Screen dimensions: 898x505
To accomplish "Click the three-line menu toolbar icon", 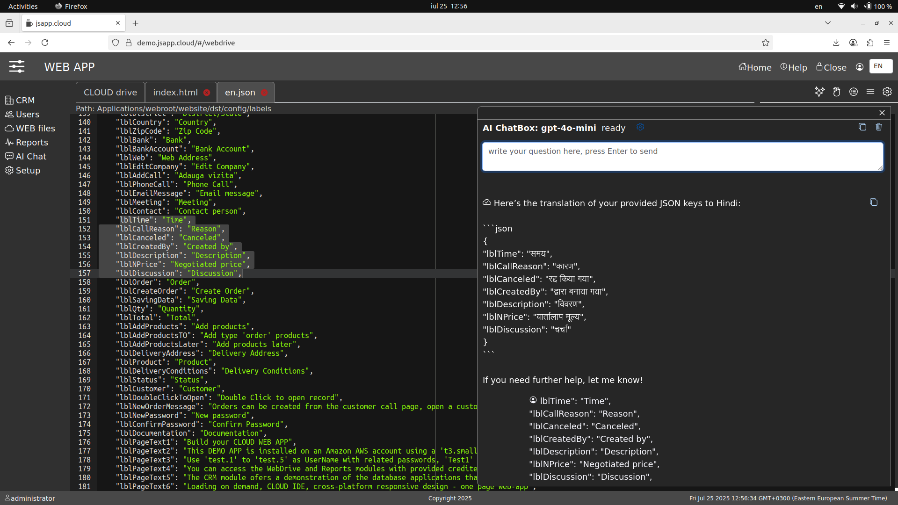I will tap(870, 92).
